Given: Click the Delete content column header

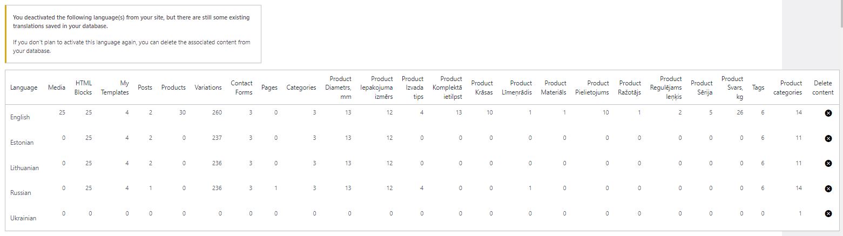Looking at the screenshot, I should click(x=823, y=87).
